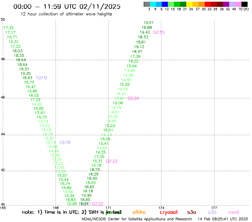
Task: Click wave height value '15.23'
Action: tap(110, 126)
